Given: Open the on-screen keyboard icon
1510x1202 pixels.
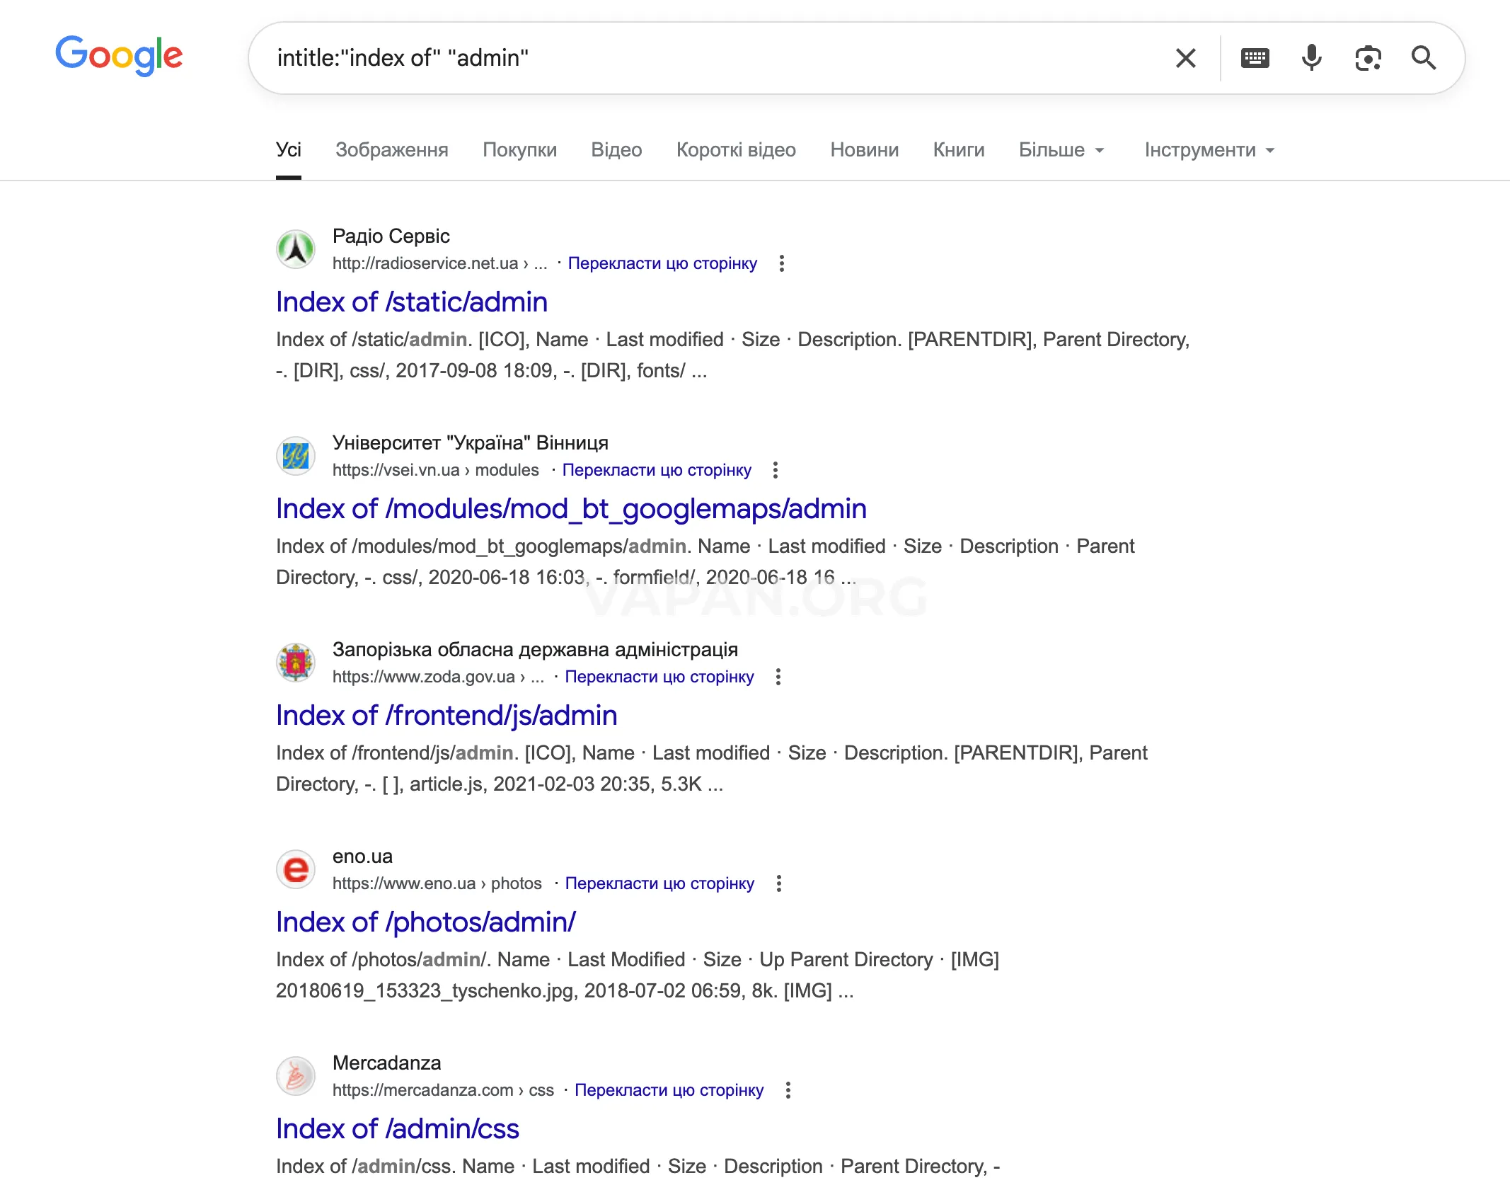Looking at the screenshot, I should [x=1255, y=58].
